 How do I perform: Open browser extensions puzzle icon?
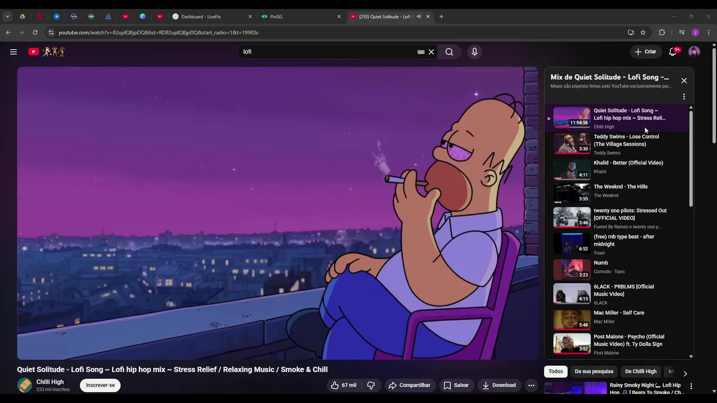click(662, 32)
